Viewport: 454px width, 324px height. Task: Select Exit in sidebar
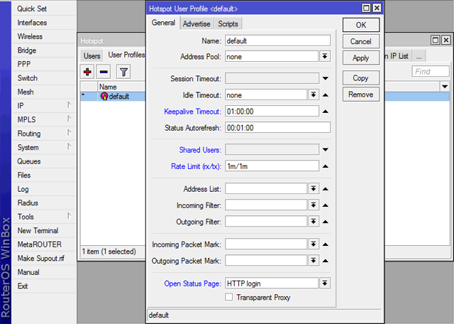(44, 286)
